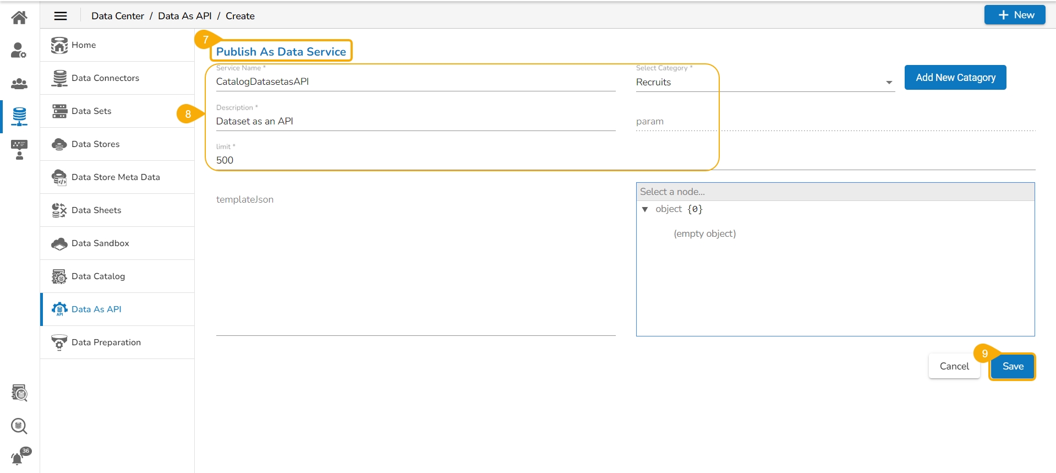Image resolution: width=1056 pixels, height=473 pixels.
Task: Click the Cancel button
Action: pyautogui.click(x=954, y=366)
